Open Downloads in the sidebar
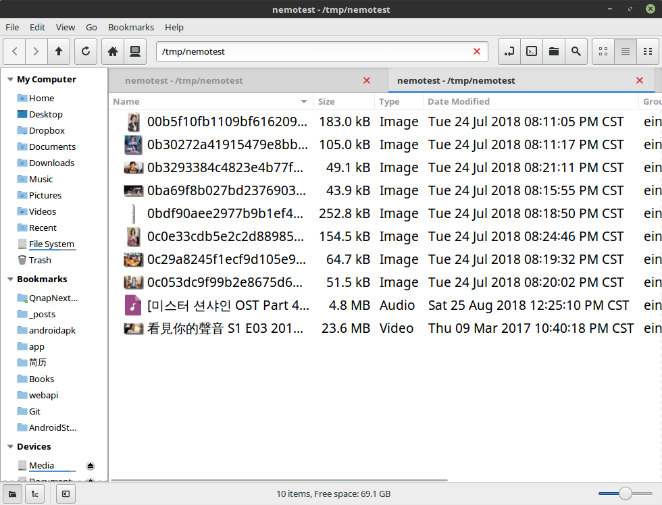 51,163
